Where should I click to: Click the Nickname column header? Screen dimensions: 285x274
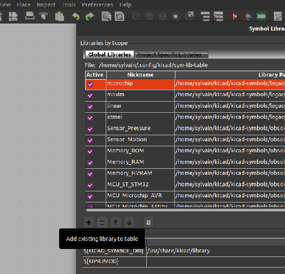pos(140,75)
